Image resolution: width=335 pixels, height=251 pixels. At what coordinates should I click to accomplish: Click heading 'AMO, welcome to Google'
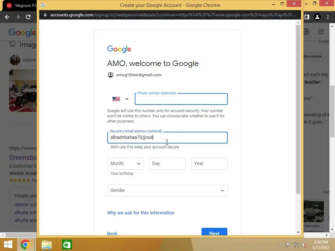coord(153,63)
